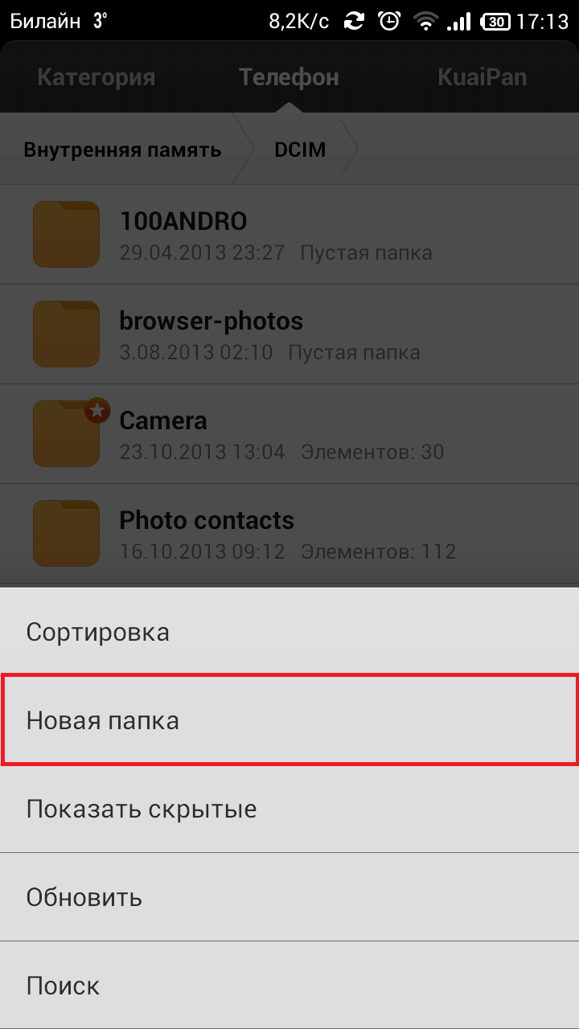Switch to the KuaiPan tab
The height and width of the screenshot is (1029, 579).
(x=482, y=77)
